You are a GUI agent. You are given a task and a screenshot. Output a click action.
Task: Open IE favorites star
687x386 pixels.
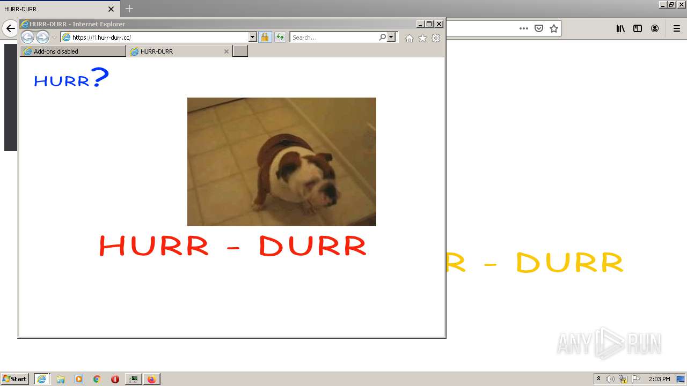pos(422,38)
